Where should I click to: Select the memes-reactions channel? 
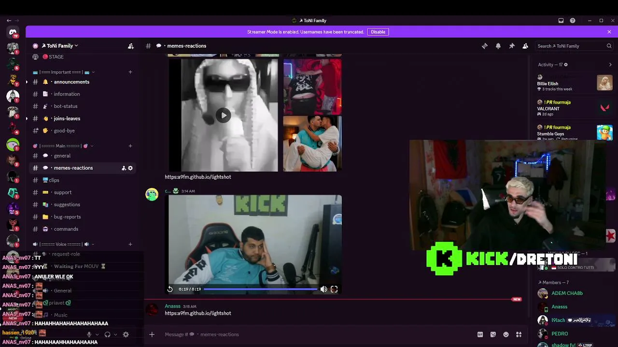coord(82,168)
